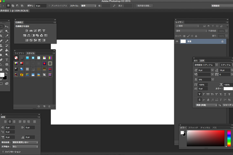233x155 pixels.
Task: Add Channel Mixer adjustment
Action: pyautogui.click(x=42, y=35)
